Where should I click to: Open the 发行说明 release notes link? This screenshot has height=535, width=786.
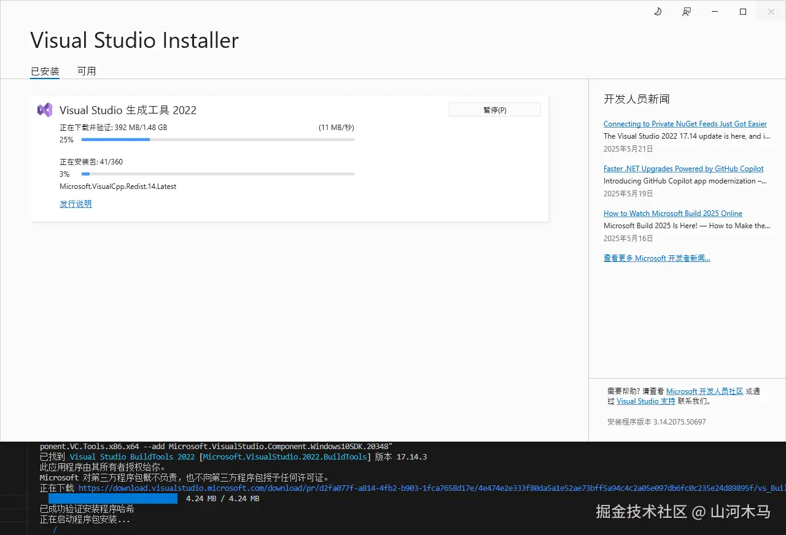76,204
